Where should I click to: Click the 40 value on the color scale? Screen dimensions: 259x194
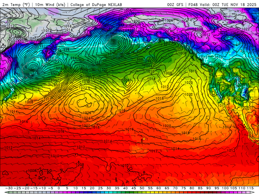coord(125,188)
